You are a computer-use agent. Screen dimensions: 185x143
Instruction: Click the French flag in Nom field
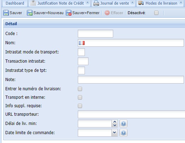[x=82, y=43]
